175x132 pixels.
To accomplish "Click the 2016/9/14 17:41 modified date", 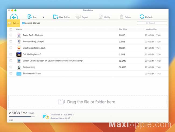I will (153, 48).
